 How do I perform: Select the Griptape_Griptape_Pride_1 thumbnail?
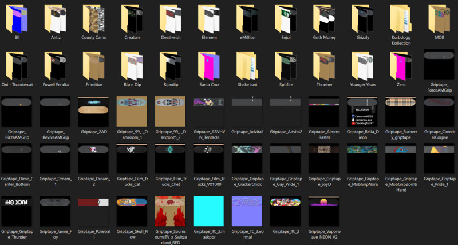(x=439, y=159)
